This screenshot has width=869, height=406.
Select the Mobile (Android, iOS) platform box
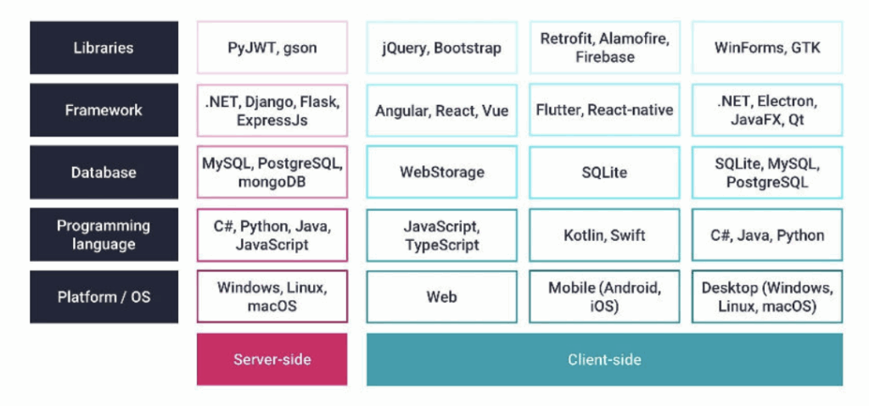click(604, 297)
